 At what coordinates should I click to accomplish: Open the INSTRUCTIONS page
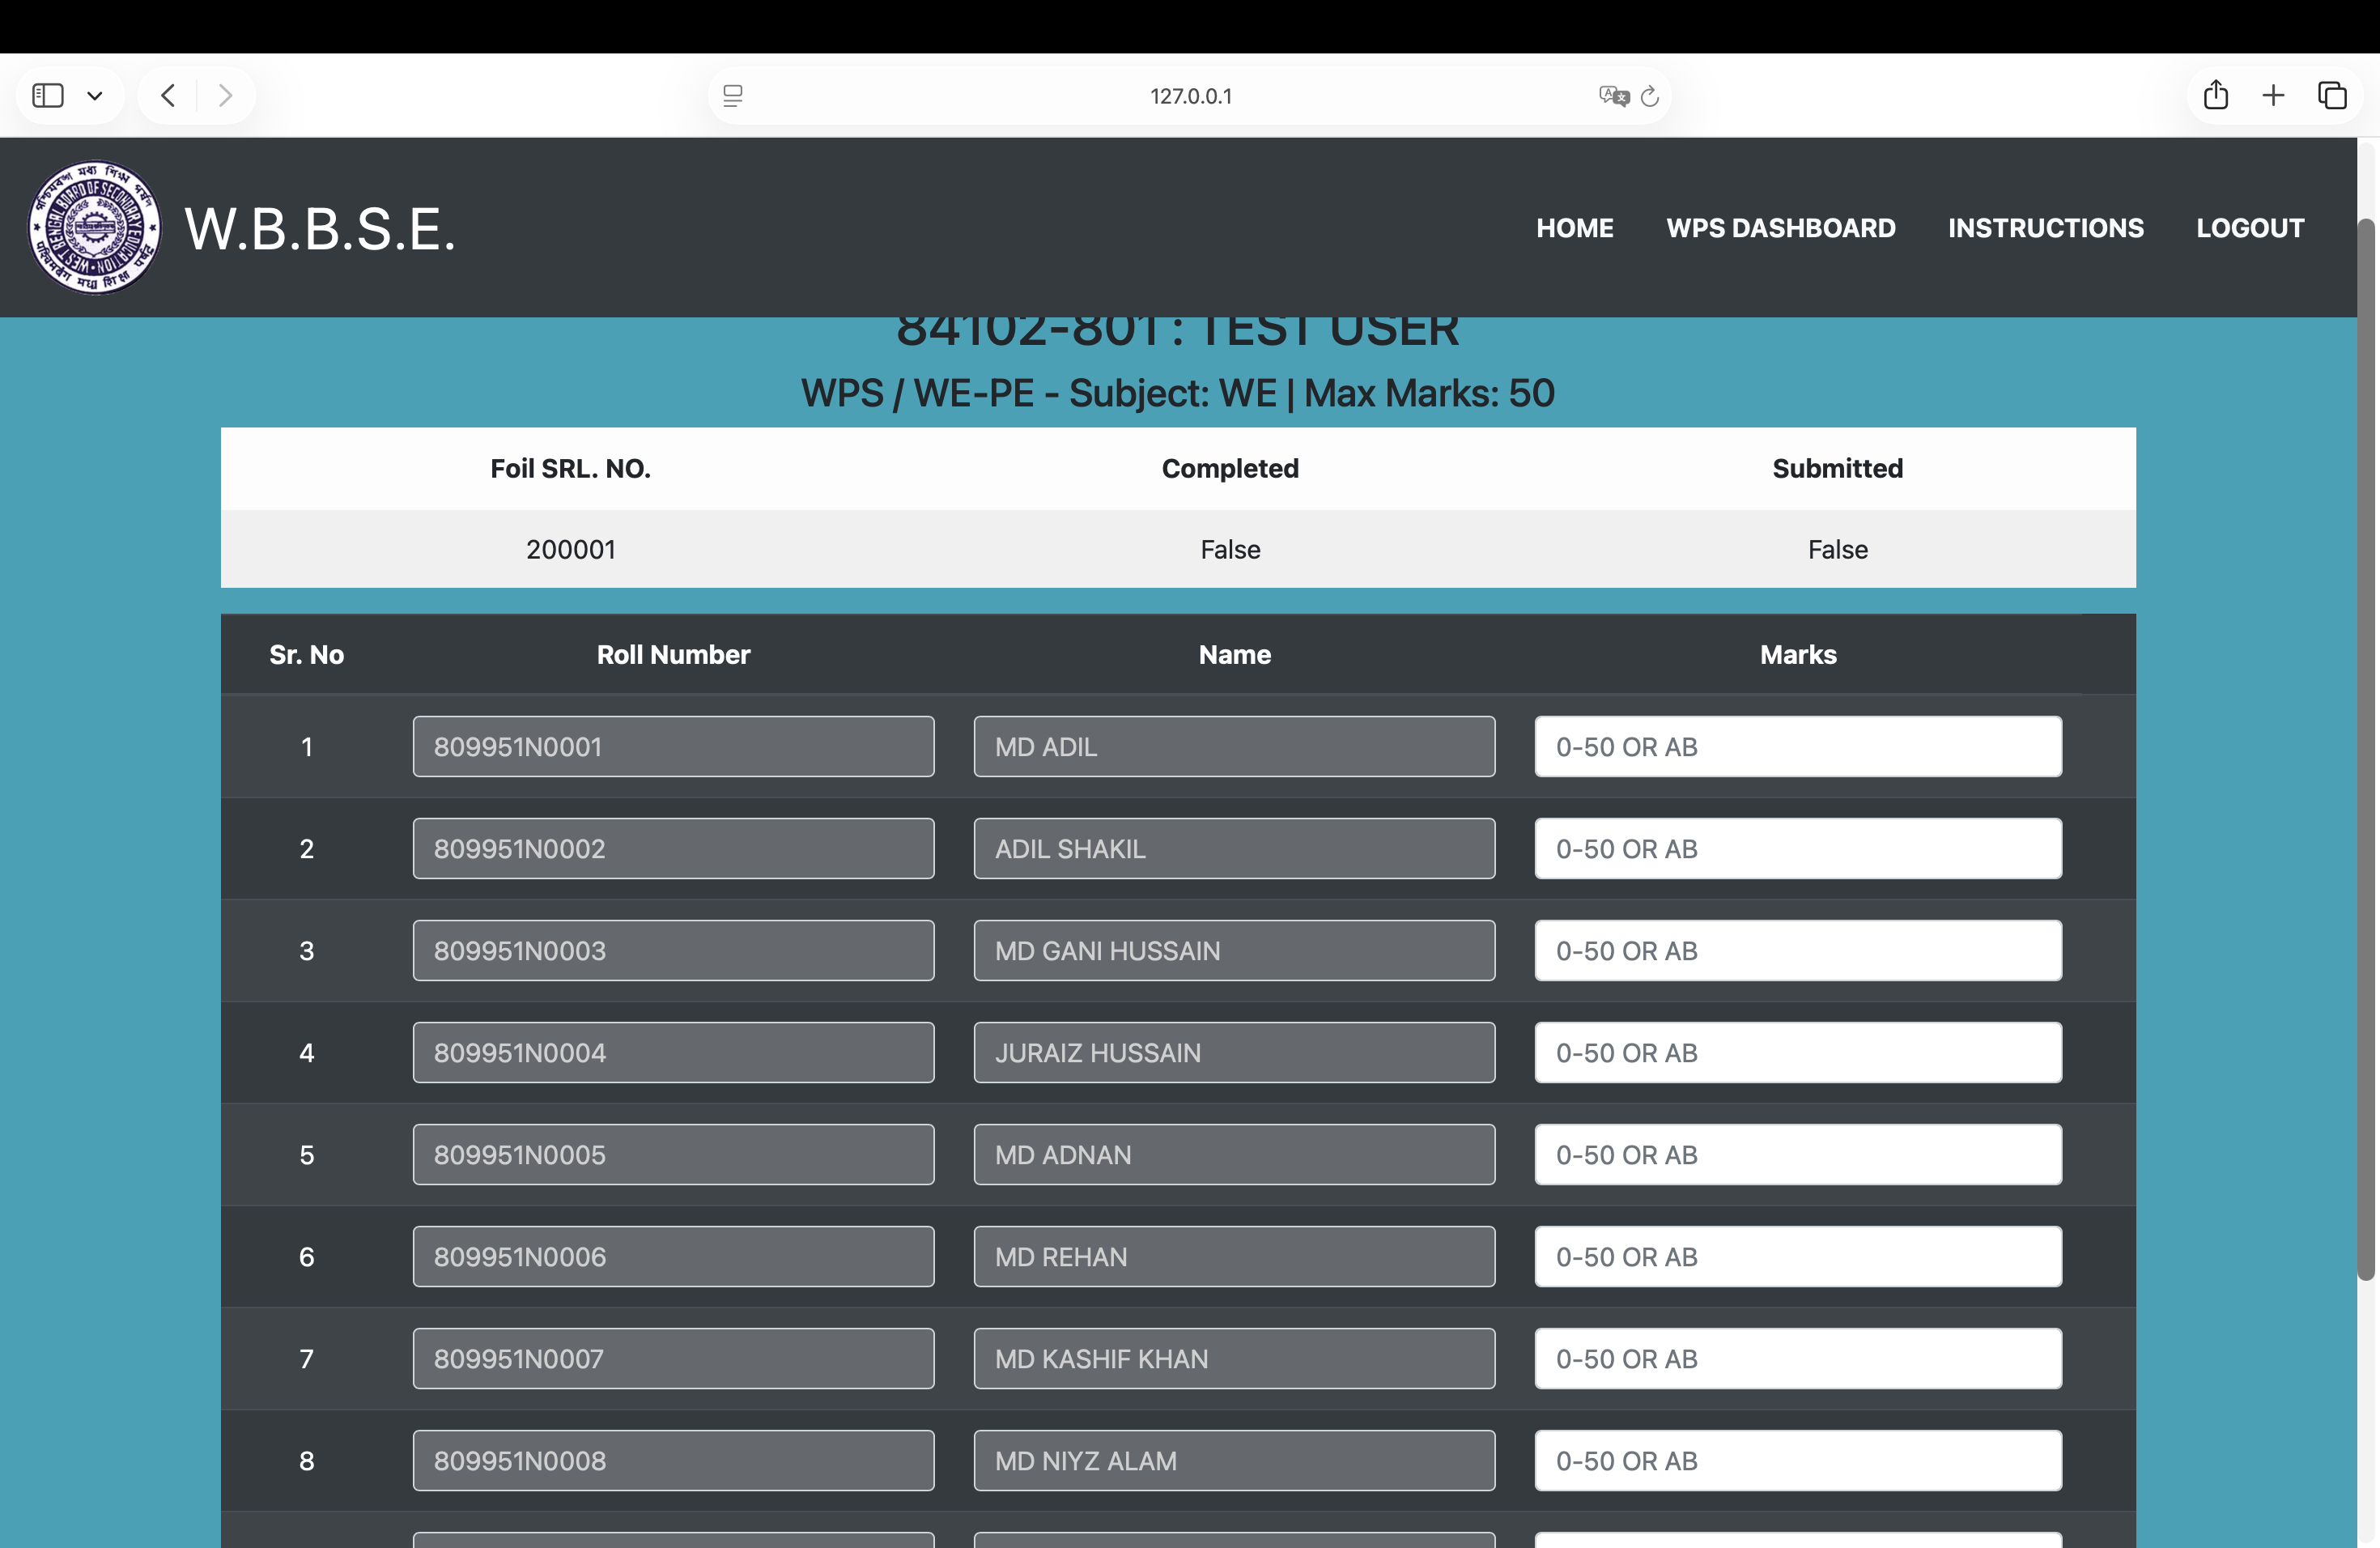(x=2045, y=228)
